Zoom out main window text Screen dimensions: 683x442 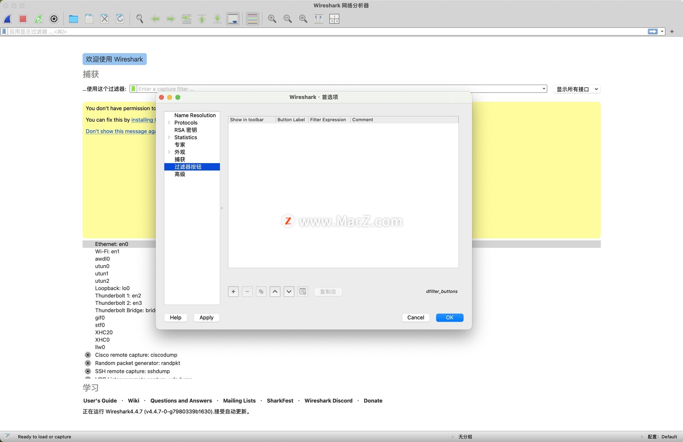[x=288, y=19]
